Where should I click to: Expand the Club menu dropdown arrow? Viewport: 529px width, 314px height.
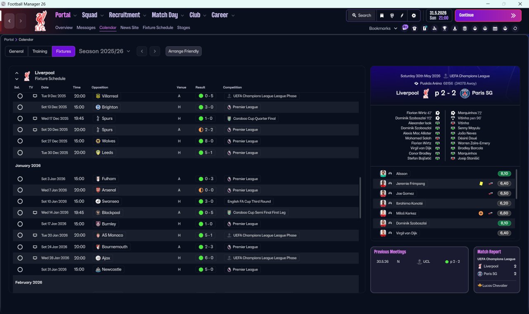(205, 16)
